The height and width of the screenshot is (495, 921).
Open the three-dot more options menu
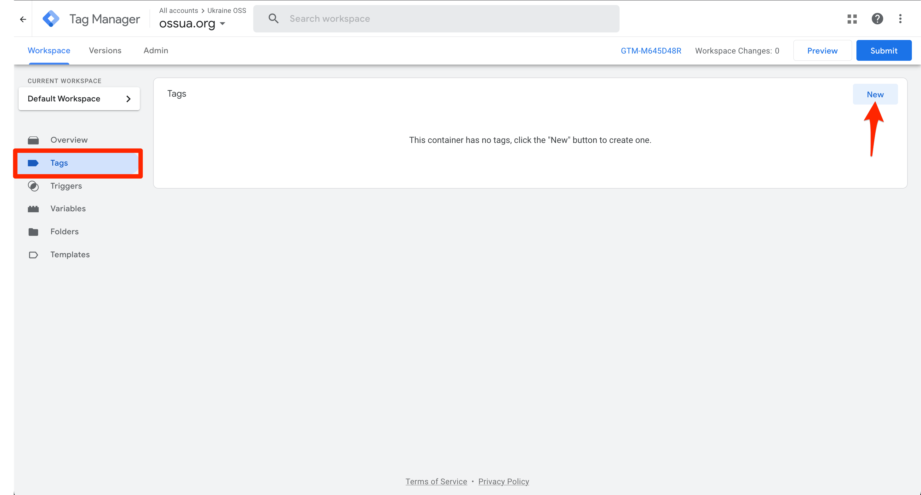click(x=900, y=19)
